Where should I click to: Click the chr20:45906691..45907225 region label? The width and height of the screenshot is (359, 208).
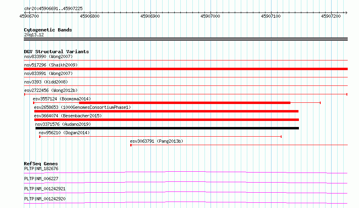[x=53, y=9]
